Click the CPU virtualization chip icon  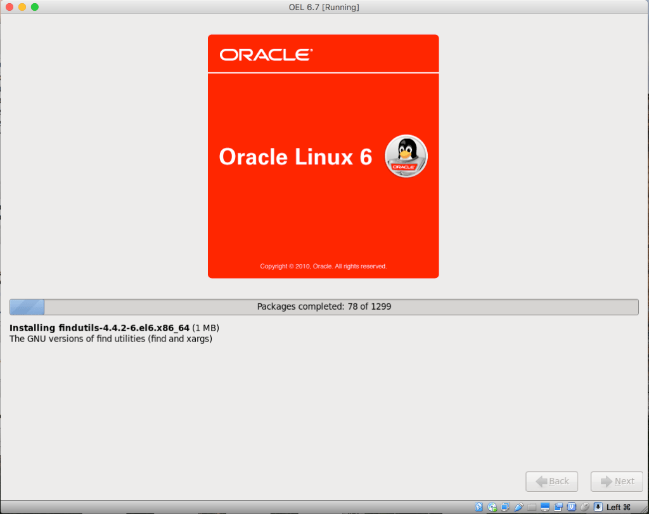(572, 506)
